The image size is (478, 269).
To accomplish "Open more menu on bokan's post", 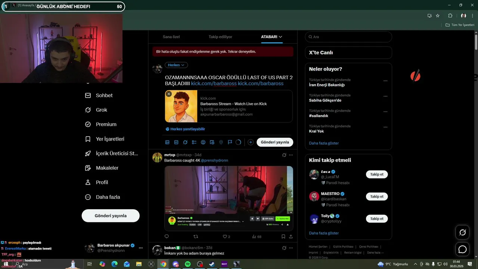I will click(291, 248).
